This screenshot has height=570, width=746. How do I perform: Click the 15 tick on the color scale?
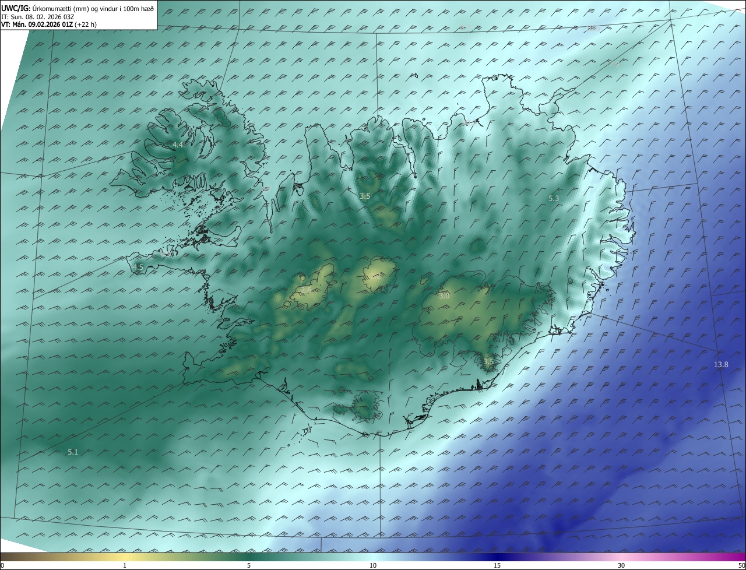point(497,565)
